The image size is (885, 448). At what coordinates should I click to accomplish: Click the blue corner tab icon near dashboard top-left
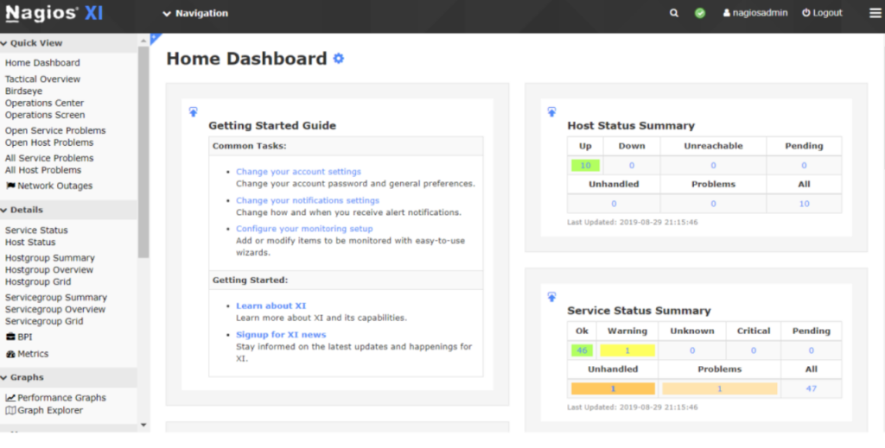coord(155,38)
